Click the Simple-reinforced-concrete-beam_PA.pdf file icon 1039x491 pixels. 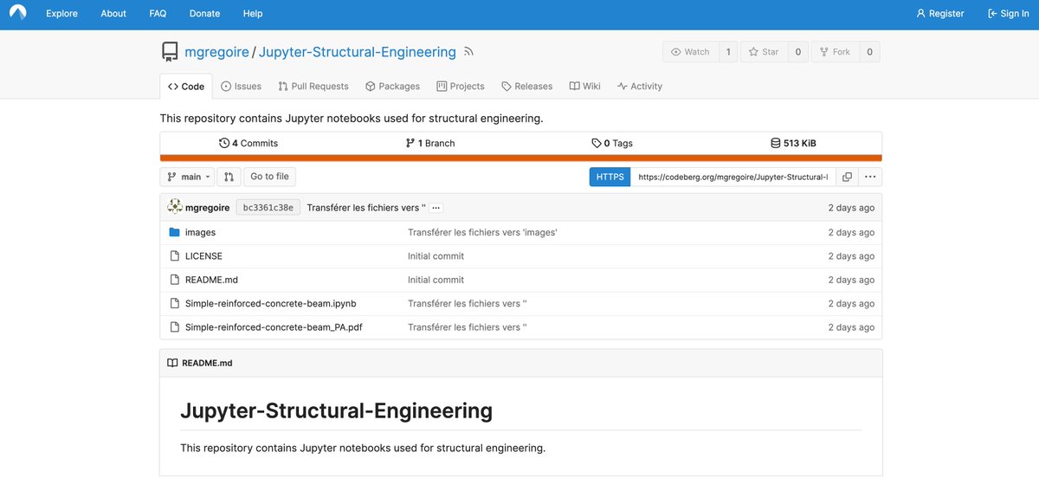(x=174, y=327)
